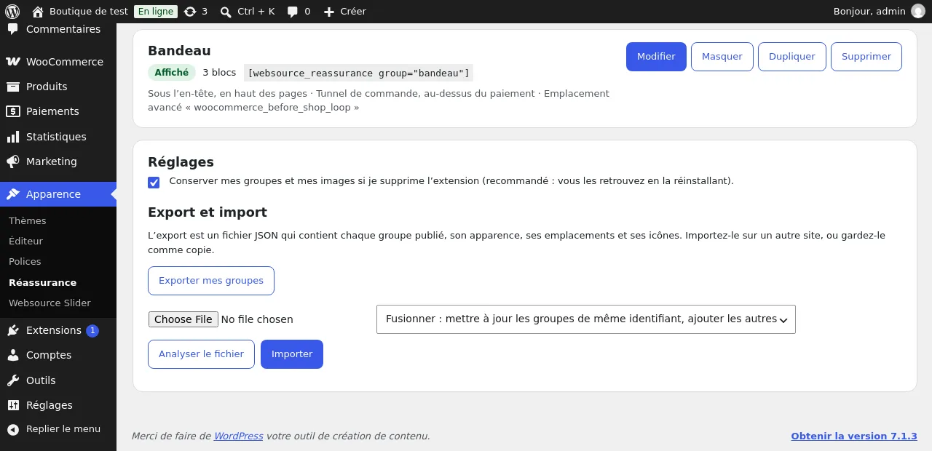Click the Réglages sliders icon in sidebar
This screenshot has height=451, width=932.
tap(13, 405)
